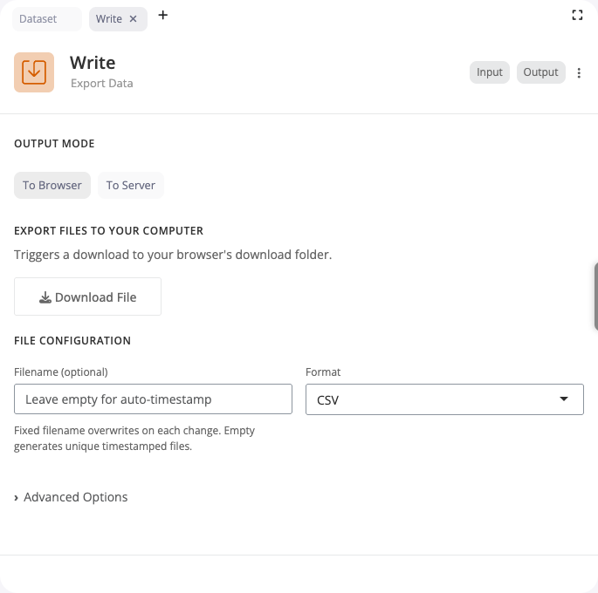598x593 pixels.
Task: Click the Write title heading
Action: (x=93, y=63)
